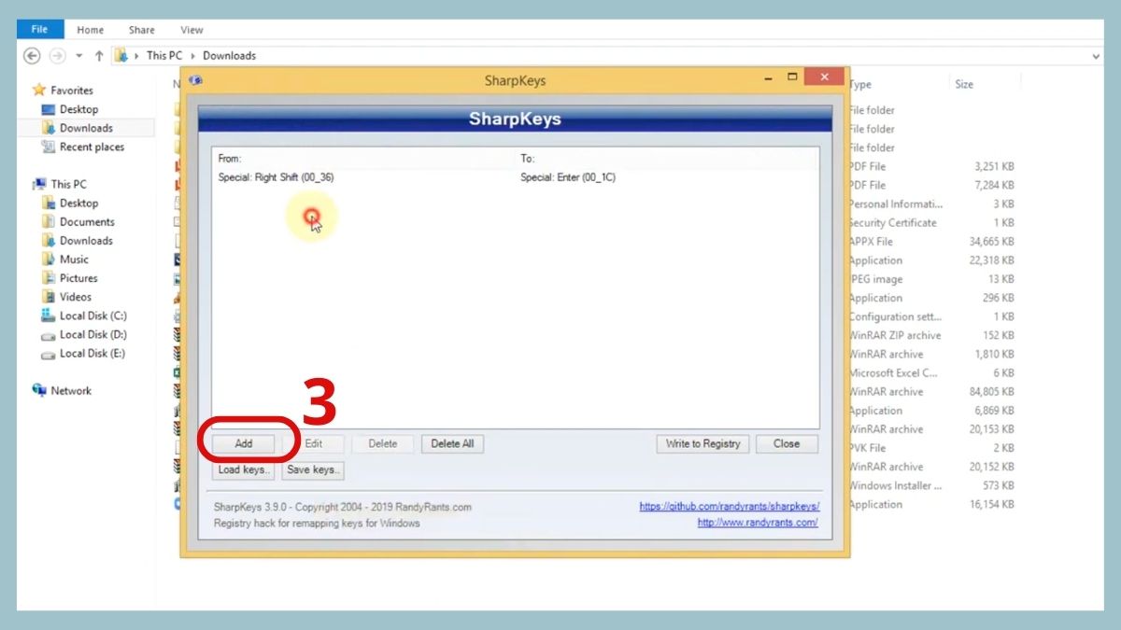Open the Network item in the sidebar
The image size is (1121, 630).
click(x=70, y=390)
